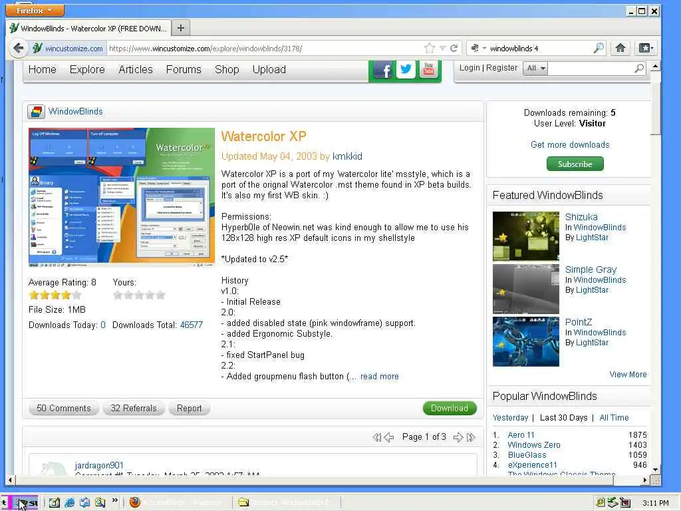Click the Report button
The image size is (681, 511).
[x=190, y=409]
